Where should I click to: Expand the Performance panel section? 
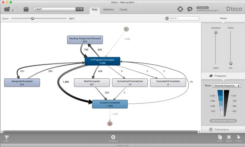point(222,129)
